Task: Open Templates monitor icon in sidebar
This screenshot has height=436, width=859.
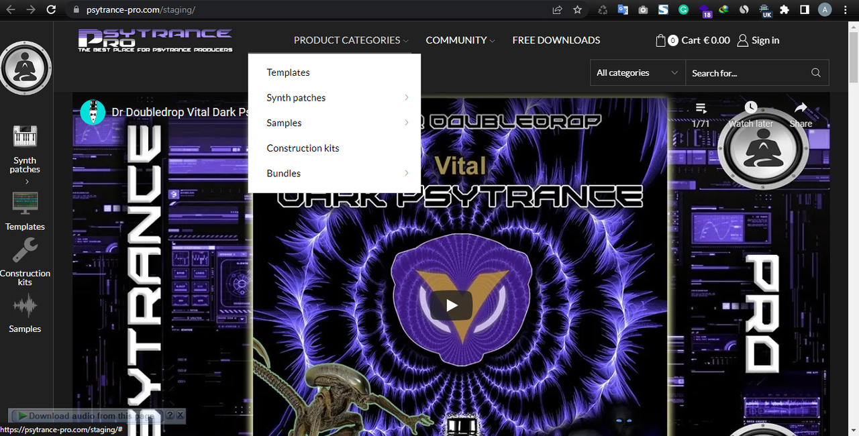Action: [25, 204]
